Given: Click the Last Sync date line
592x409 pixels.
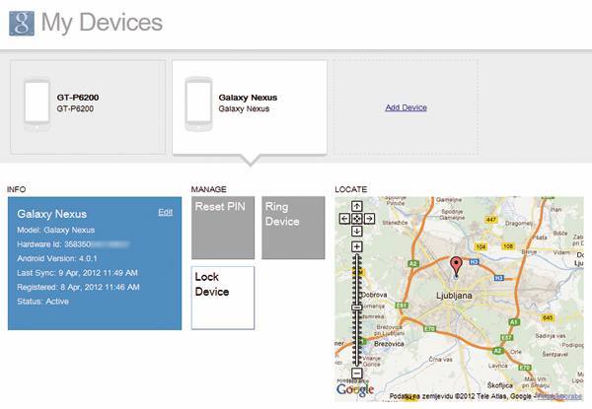Looking at the screenshot, I should pos(77,273).
